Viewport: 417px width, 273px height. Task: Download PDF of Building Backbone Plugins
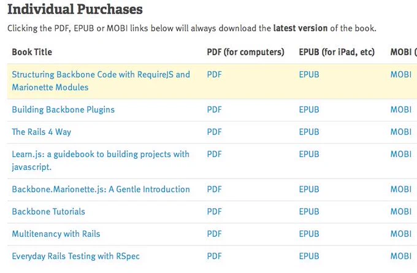coord(214,110)
